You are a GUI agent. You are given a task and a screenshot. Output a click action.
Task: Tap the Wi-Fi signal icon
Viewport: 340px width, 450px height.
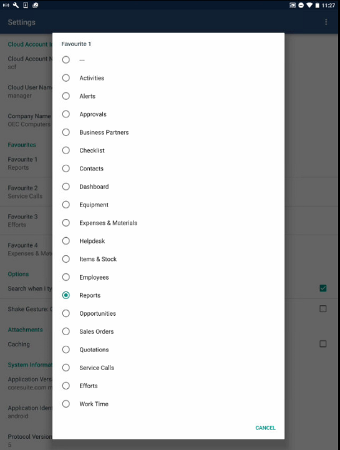309,5
